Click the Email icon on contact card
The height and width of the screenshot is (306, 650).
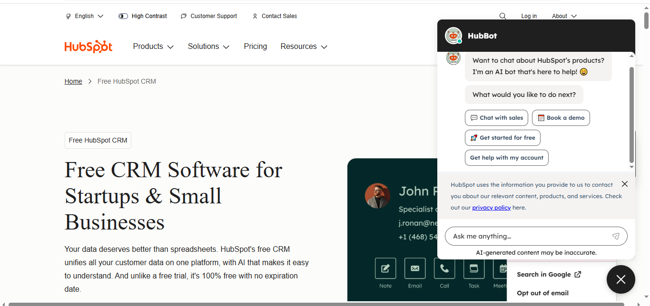click(414, 268)
